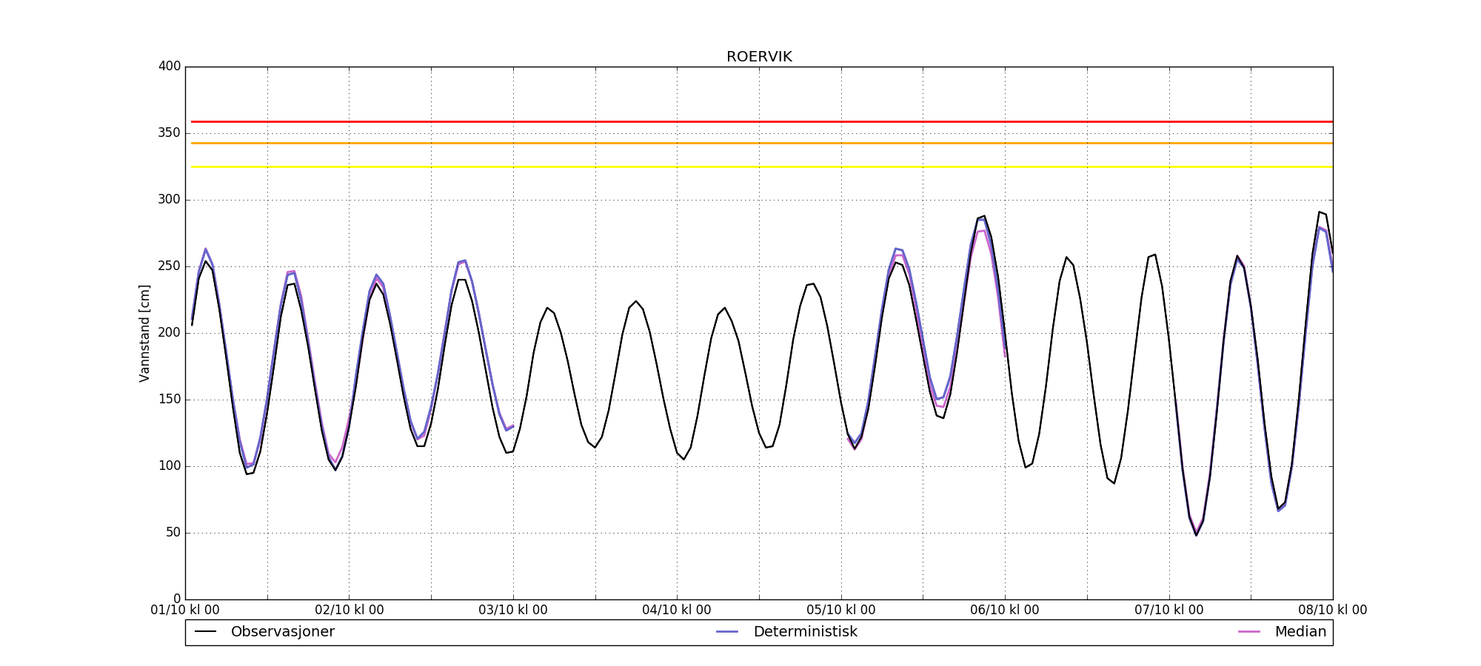1481x666 pixels.
Task: Select the 01/10 kl 00 date label
Action: click(x=185, y=610)
